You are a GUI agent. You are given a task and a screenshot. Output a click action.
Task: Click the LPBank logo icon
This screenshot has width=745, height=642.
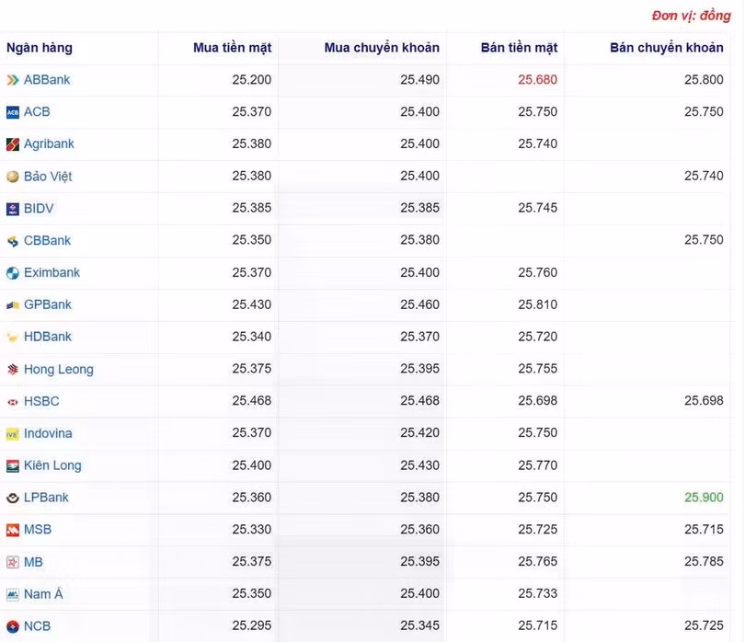pos(13,498)
